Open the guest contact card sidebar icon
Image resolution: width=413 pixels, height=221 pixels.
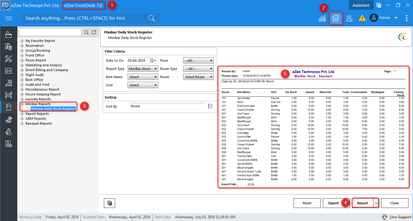pos(9,71)
